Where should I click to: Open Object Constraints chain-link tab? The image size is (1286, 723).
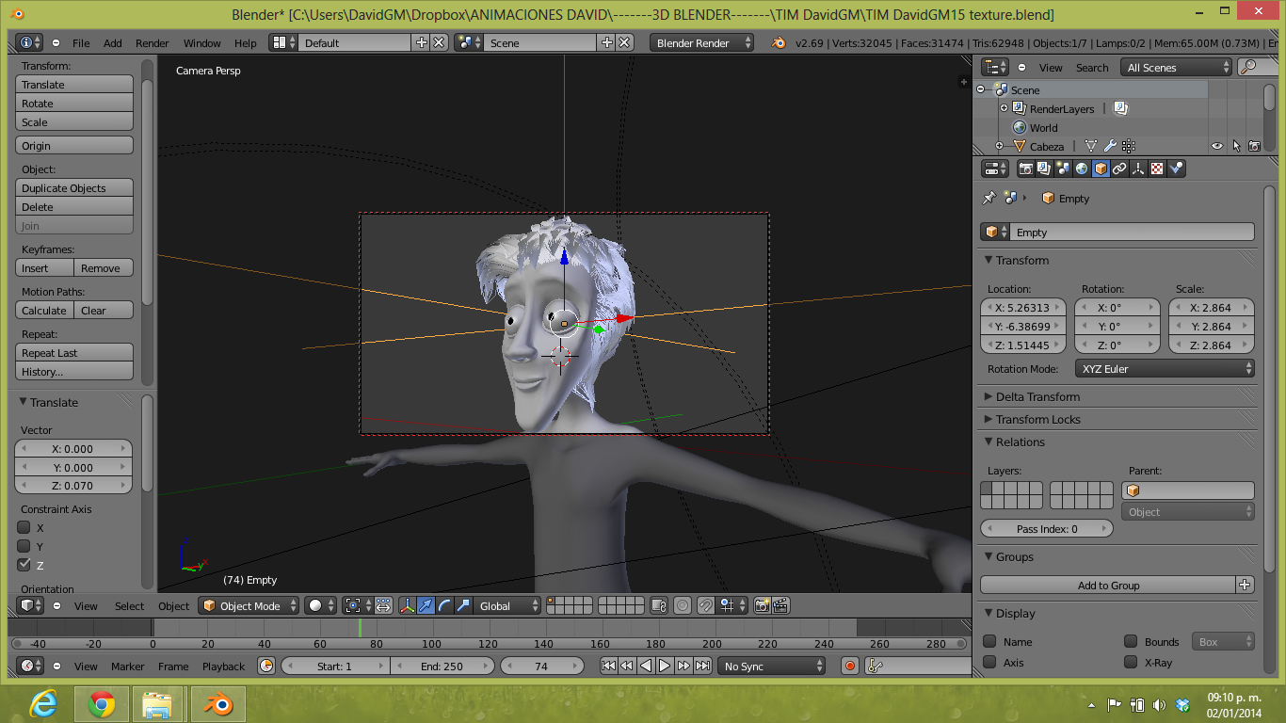click(1119, 169)
